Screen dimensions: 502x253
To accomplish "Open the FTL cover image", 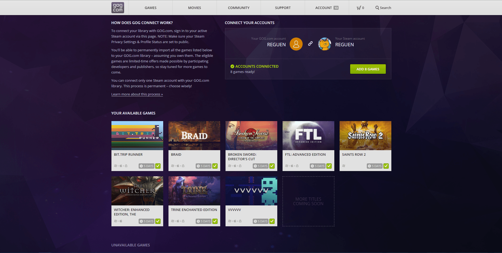I will tap(308, 136).
